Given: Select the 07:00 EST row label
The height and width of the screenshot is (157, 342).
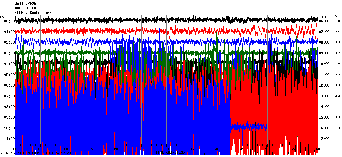Looking at the screenshot, I should tap(9, 96).
